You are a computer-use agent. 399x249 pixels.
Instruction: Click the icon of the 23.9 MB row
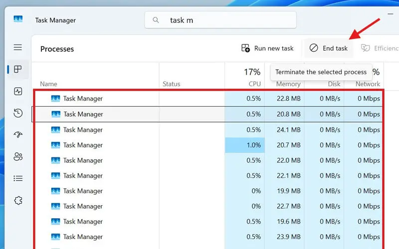pyautogui.click(x=55, y=237)
